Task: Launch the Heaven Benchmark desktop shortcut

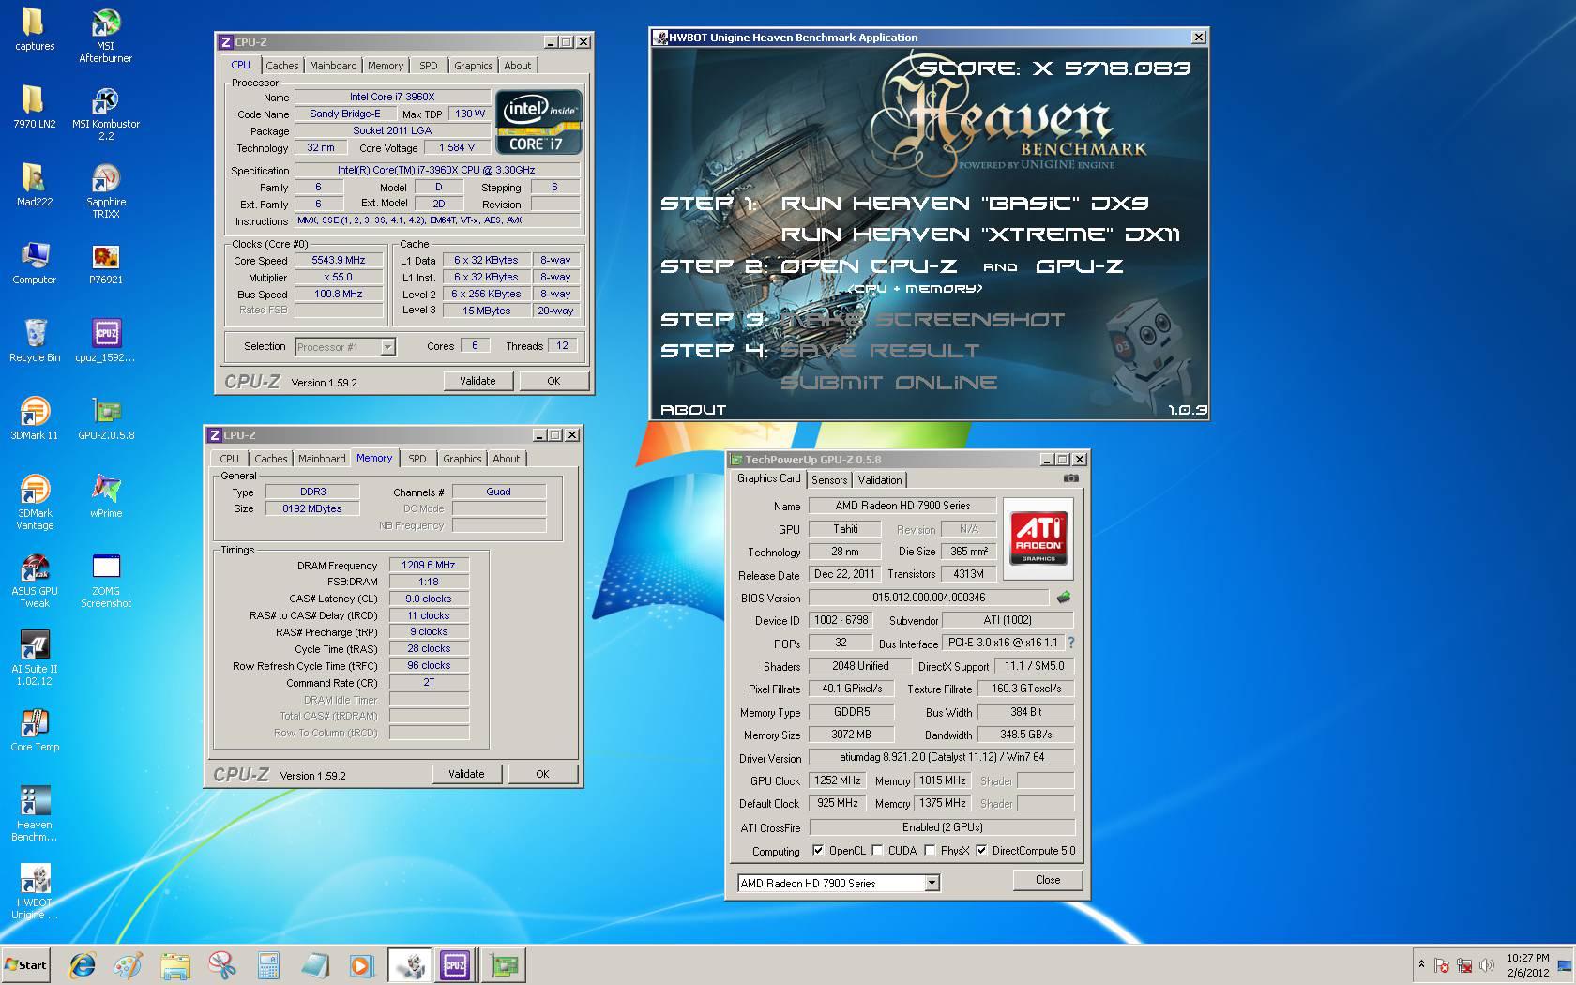Action: (x=34, y=813)
